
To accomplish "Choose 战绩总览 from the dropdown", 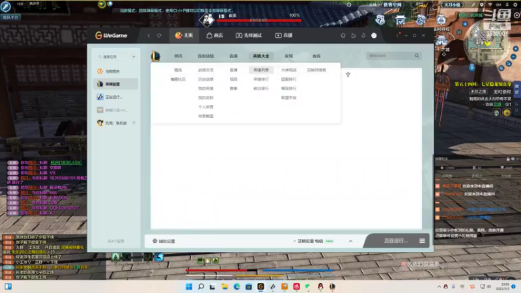I will (206, 70).
